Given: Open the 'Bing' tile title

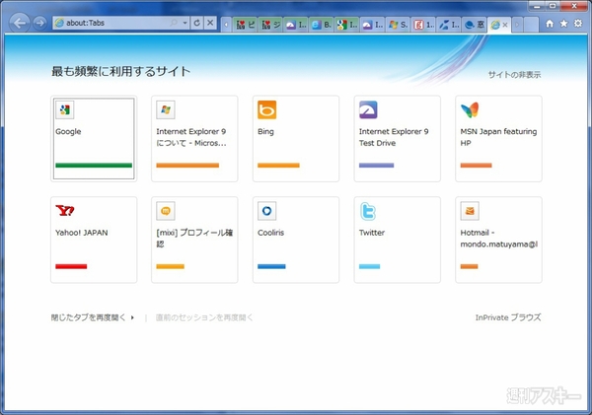Looking at the screenshot, I should tap(265, 132).
